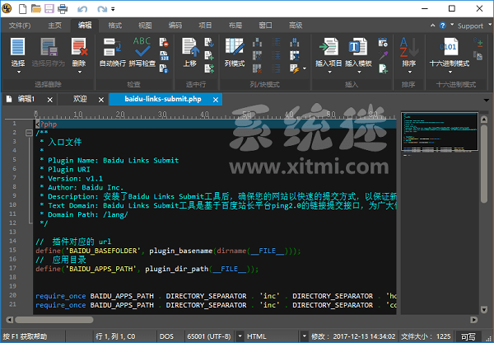Click the 文件大小: 1225 status entry

pos(426,336)
